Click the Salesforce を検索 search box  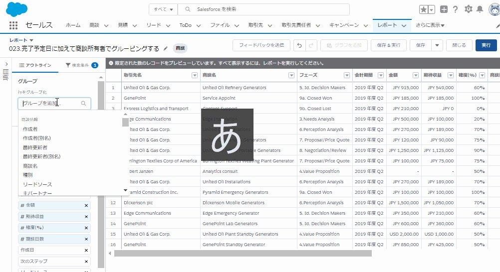click(263, 9)
